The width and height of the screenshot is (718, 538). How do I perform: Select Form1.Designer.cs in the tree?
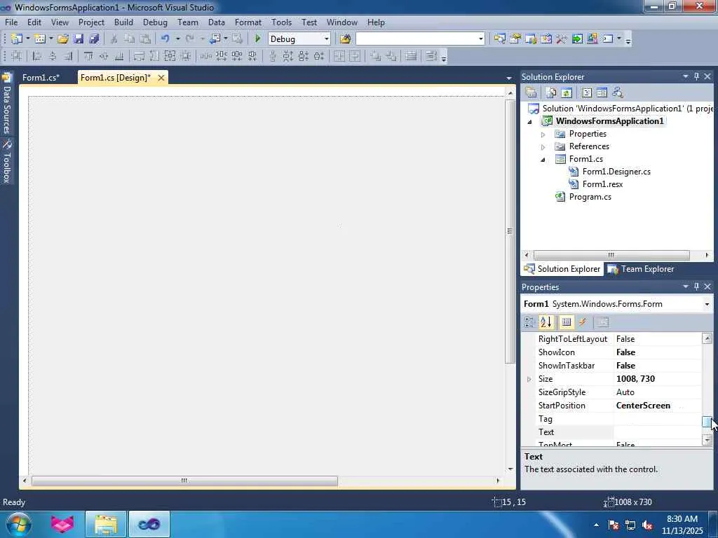(x=616, y=172)
